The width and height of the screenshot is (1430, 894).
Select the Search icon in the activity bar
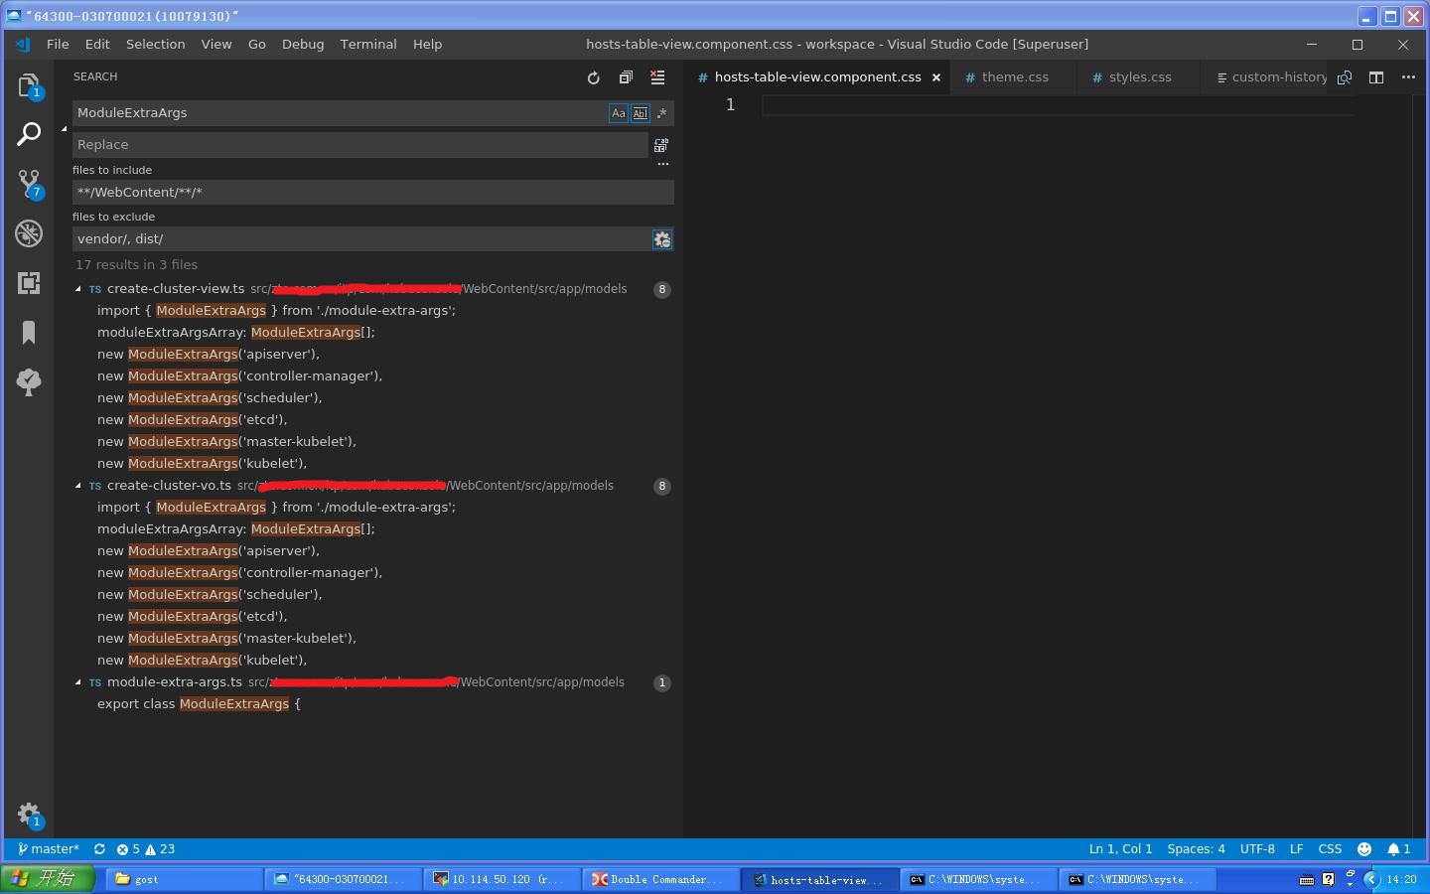coord(29,133)
